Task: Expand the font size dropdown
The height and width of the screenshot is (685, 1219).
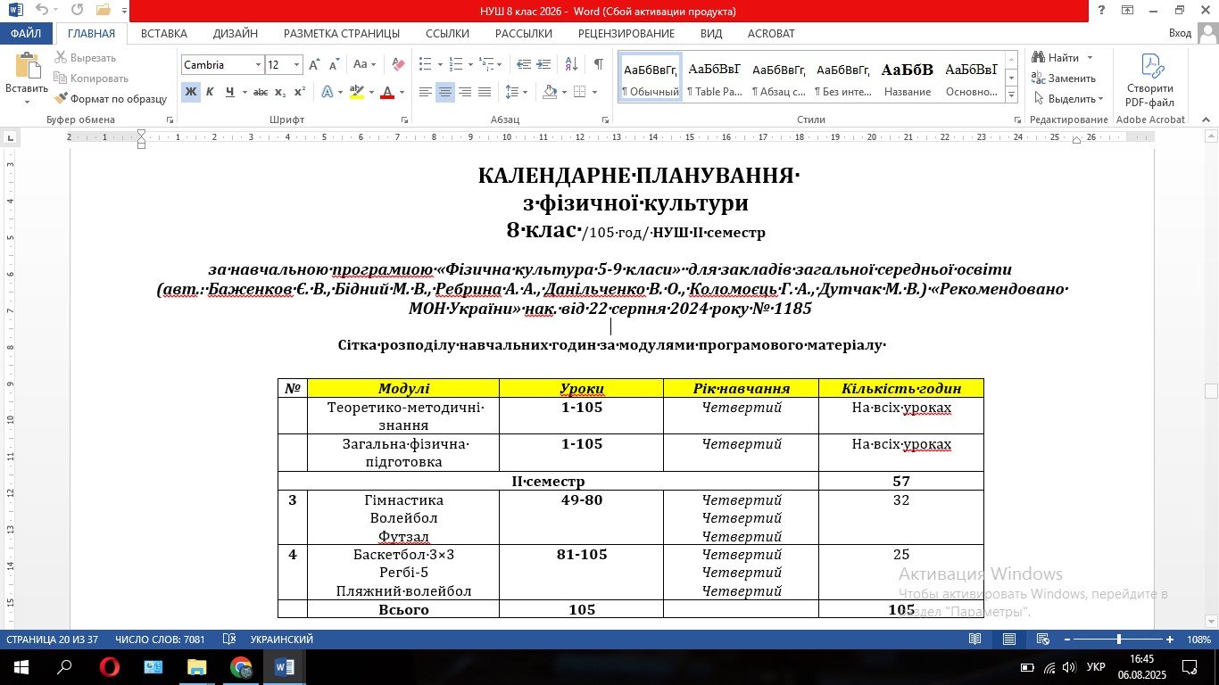Action: point(296,65)
